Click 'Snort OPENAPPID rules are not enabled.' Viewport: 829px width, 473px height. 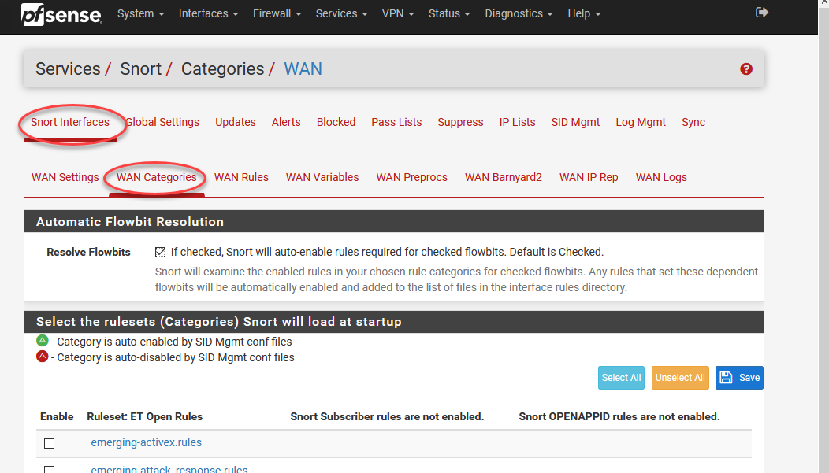(619, 416)
